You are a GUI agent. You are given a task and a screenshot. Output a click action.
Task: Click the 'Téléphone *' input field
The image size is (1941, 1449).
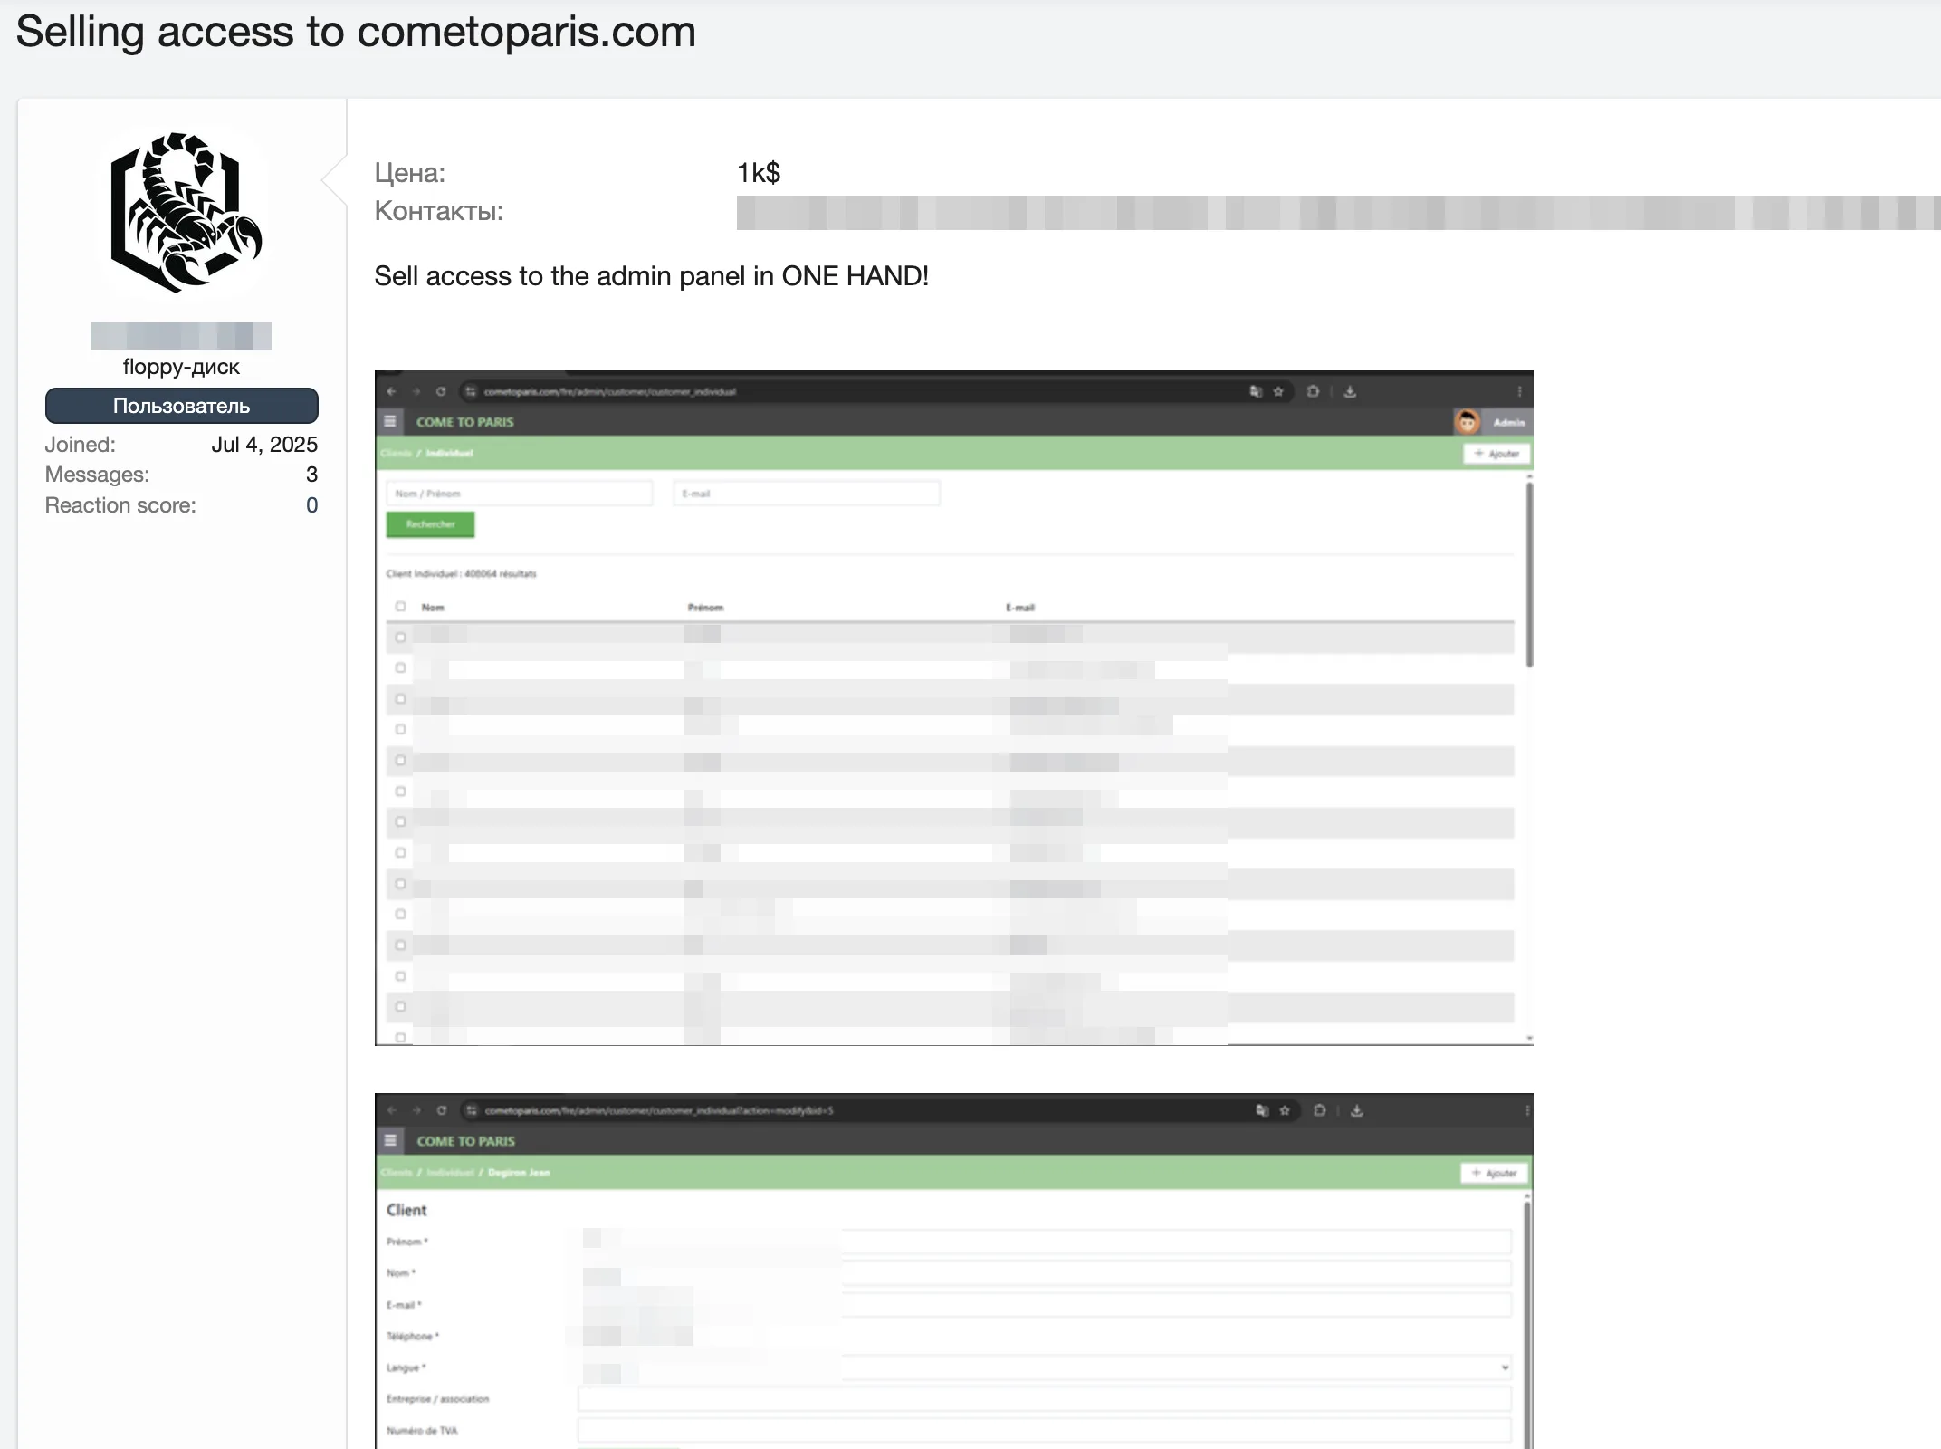[1045, 1336]
